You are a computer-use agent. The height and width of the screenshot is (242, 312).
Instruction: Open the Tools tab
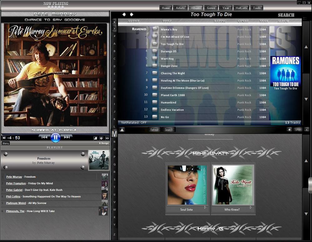pos(257,8)
